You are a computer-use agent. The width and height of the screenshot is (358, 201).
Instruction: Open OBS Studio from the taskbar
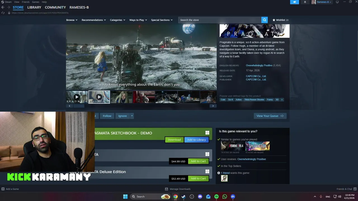192,197
